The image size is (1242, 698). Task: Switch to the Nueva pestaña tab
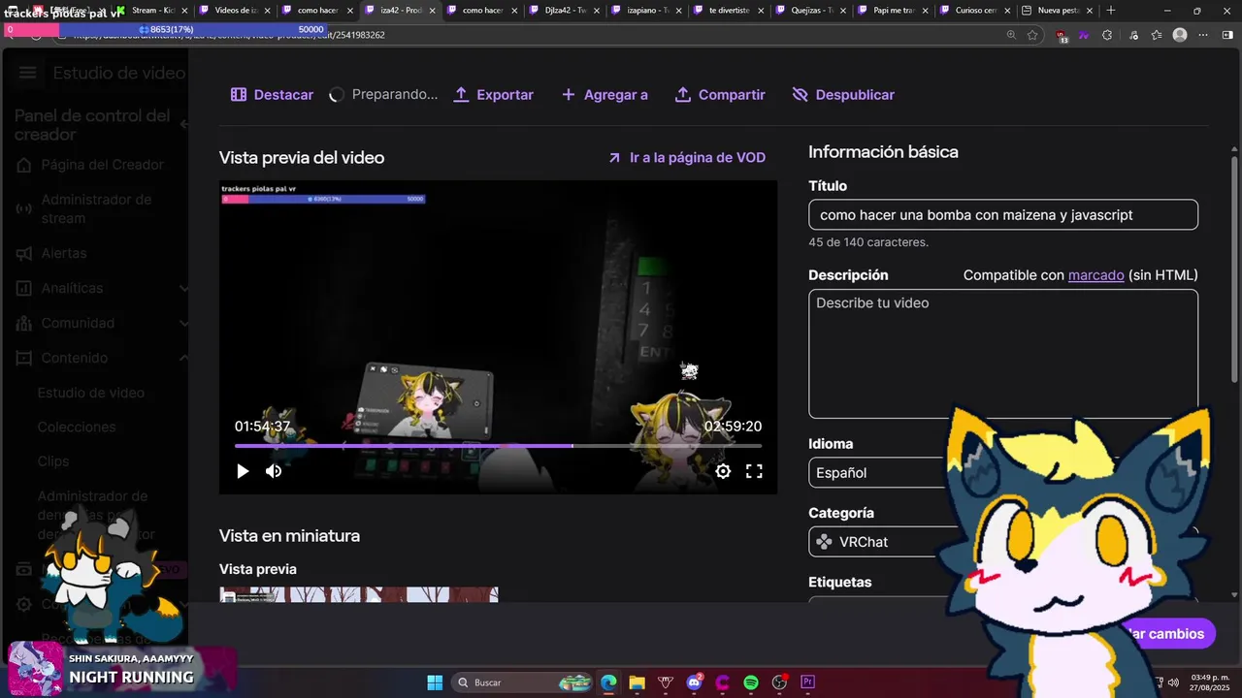pyautogui.click(x=1059, y=10)
